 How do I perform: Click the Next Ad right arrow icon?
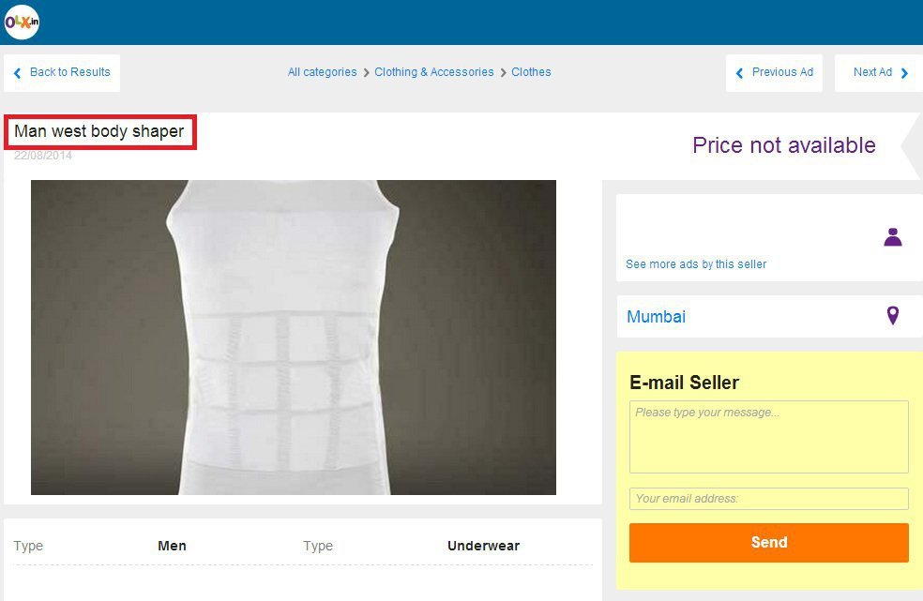[x=905, y=73]
